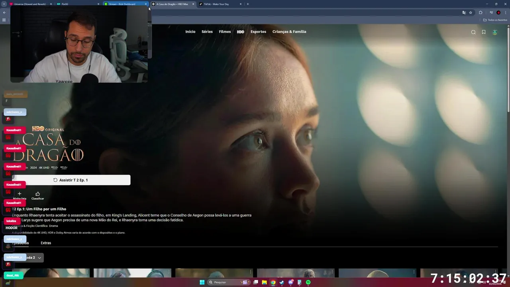This screenshot has height=287, width=510.
Task: Add the show to Minha lista
Action: 20,195
